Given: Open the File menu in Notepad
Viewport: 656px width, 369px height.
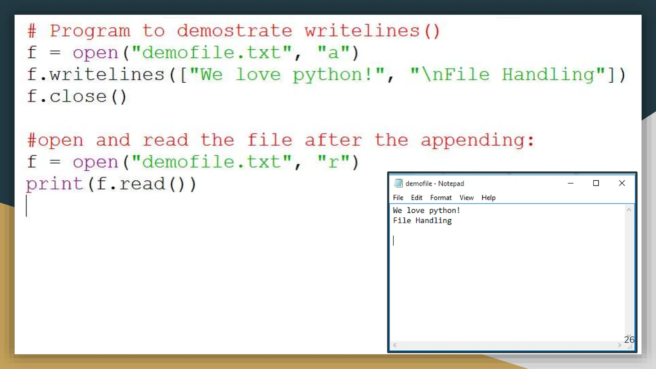Looking at the screenshot, I should point(398,198).
